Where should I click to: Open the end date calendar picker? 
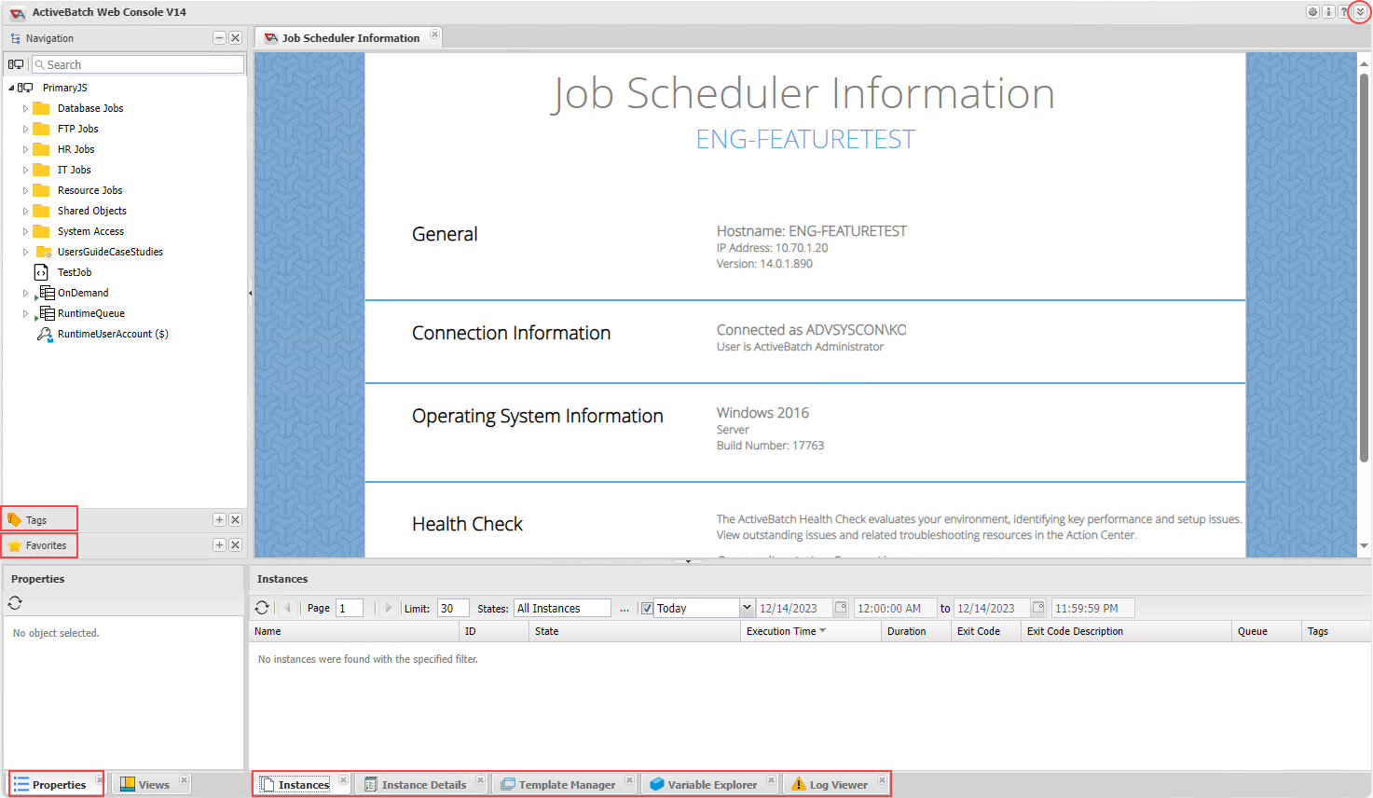click(1038, 608)
